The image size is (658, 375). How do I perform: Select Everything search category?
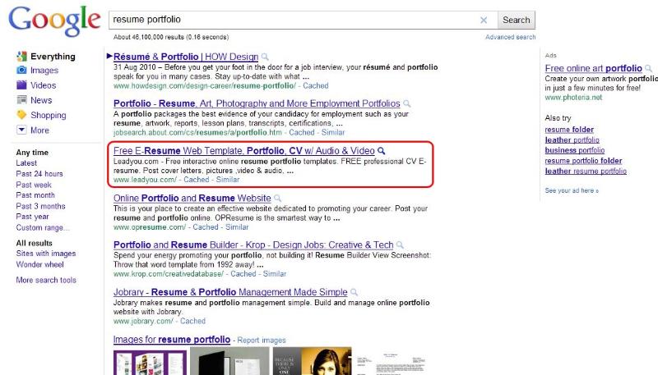(53, 57)
